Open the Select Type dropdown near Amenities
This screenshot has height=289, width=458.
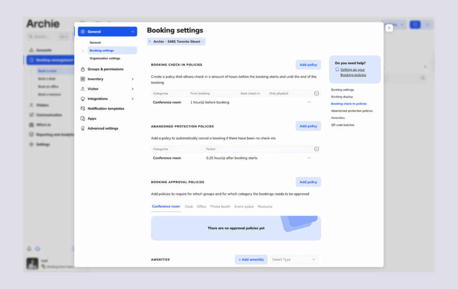pyautogui.click(x=294, y=259)
